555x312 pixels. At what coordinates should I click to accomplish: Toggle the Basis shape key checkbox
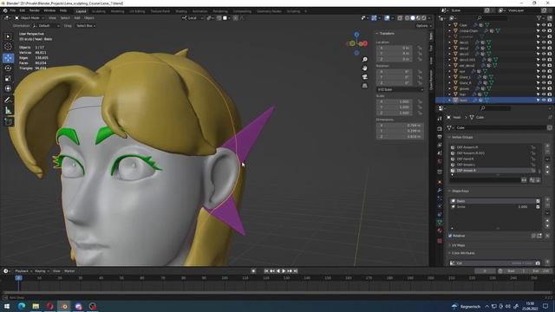[538, 201]
